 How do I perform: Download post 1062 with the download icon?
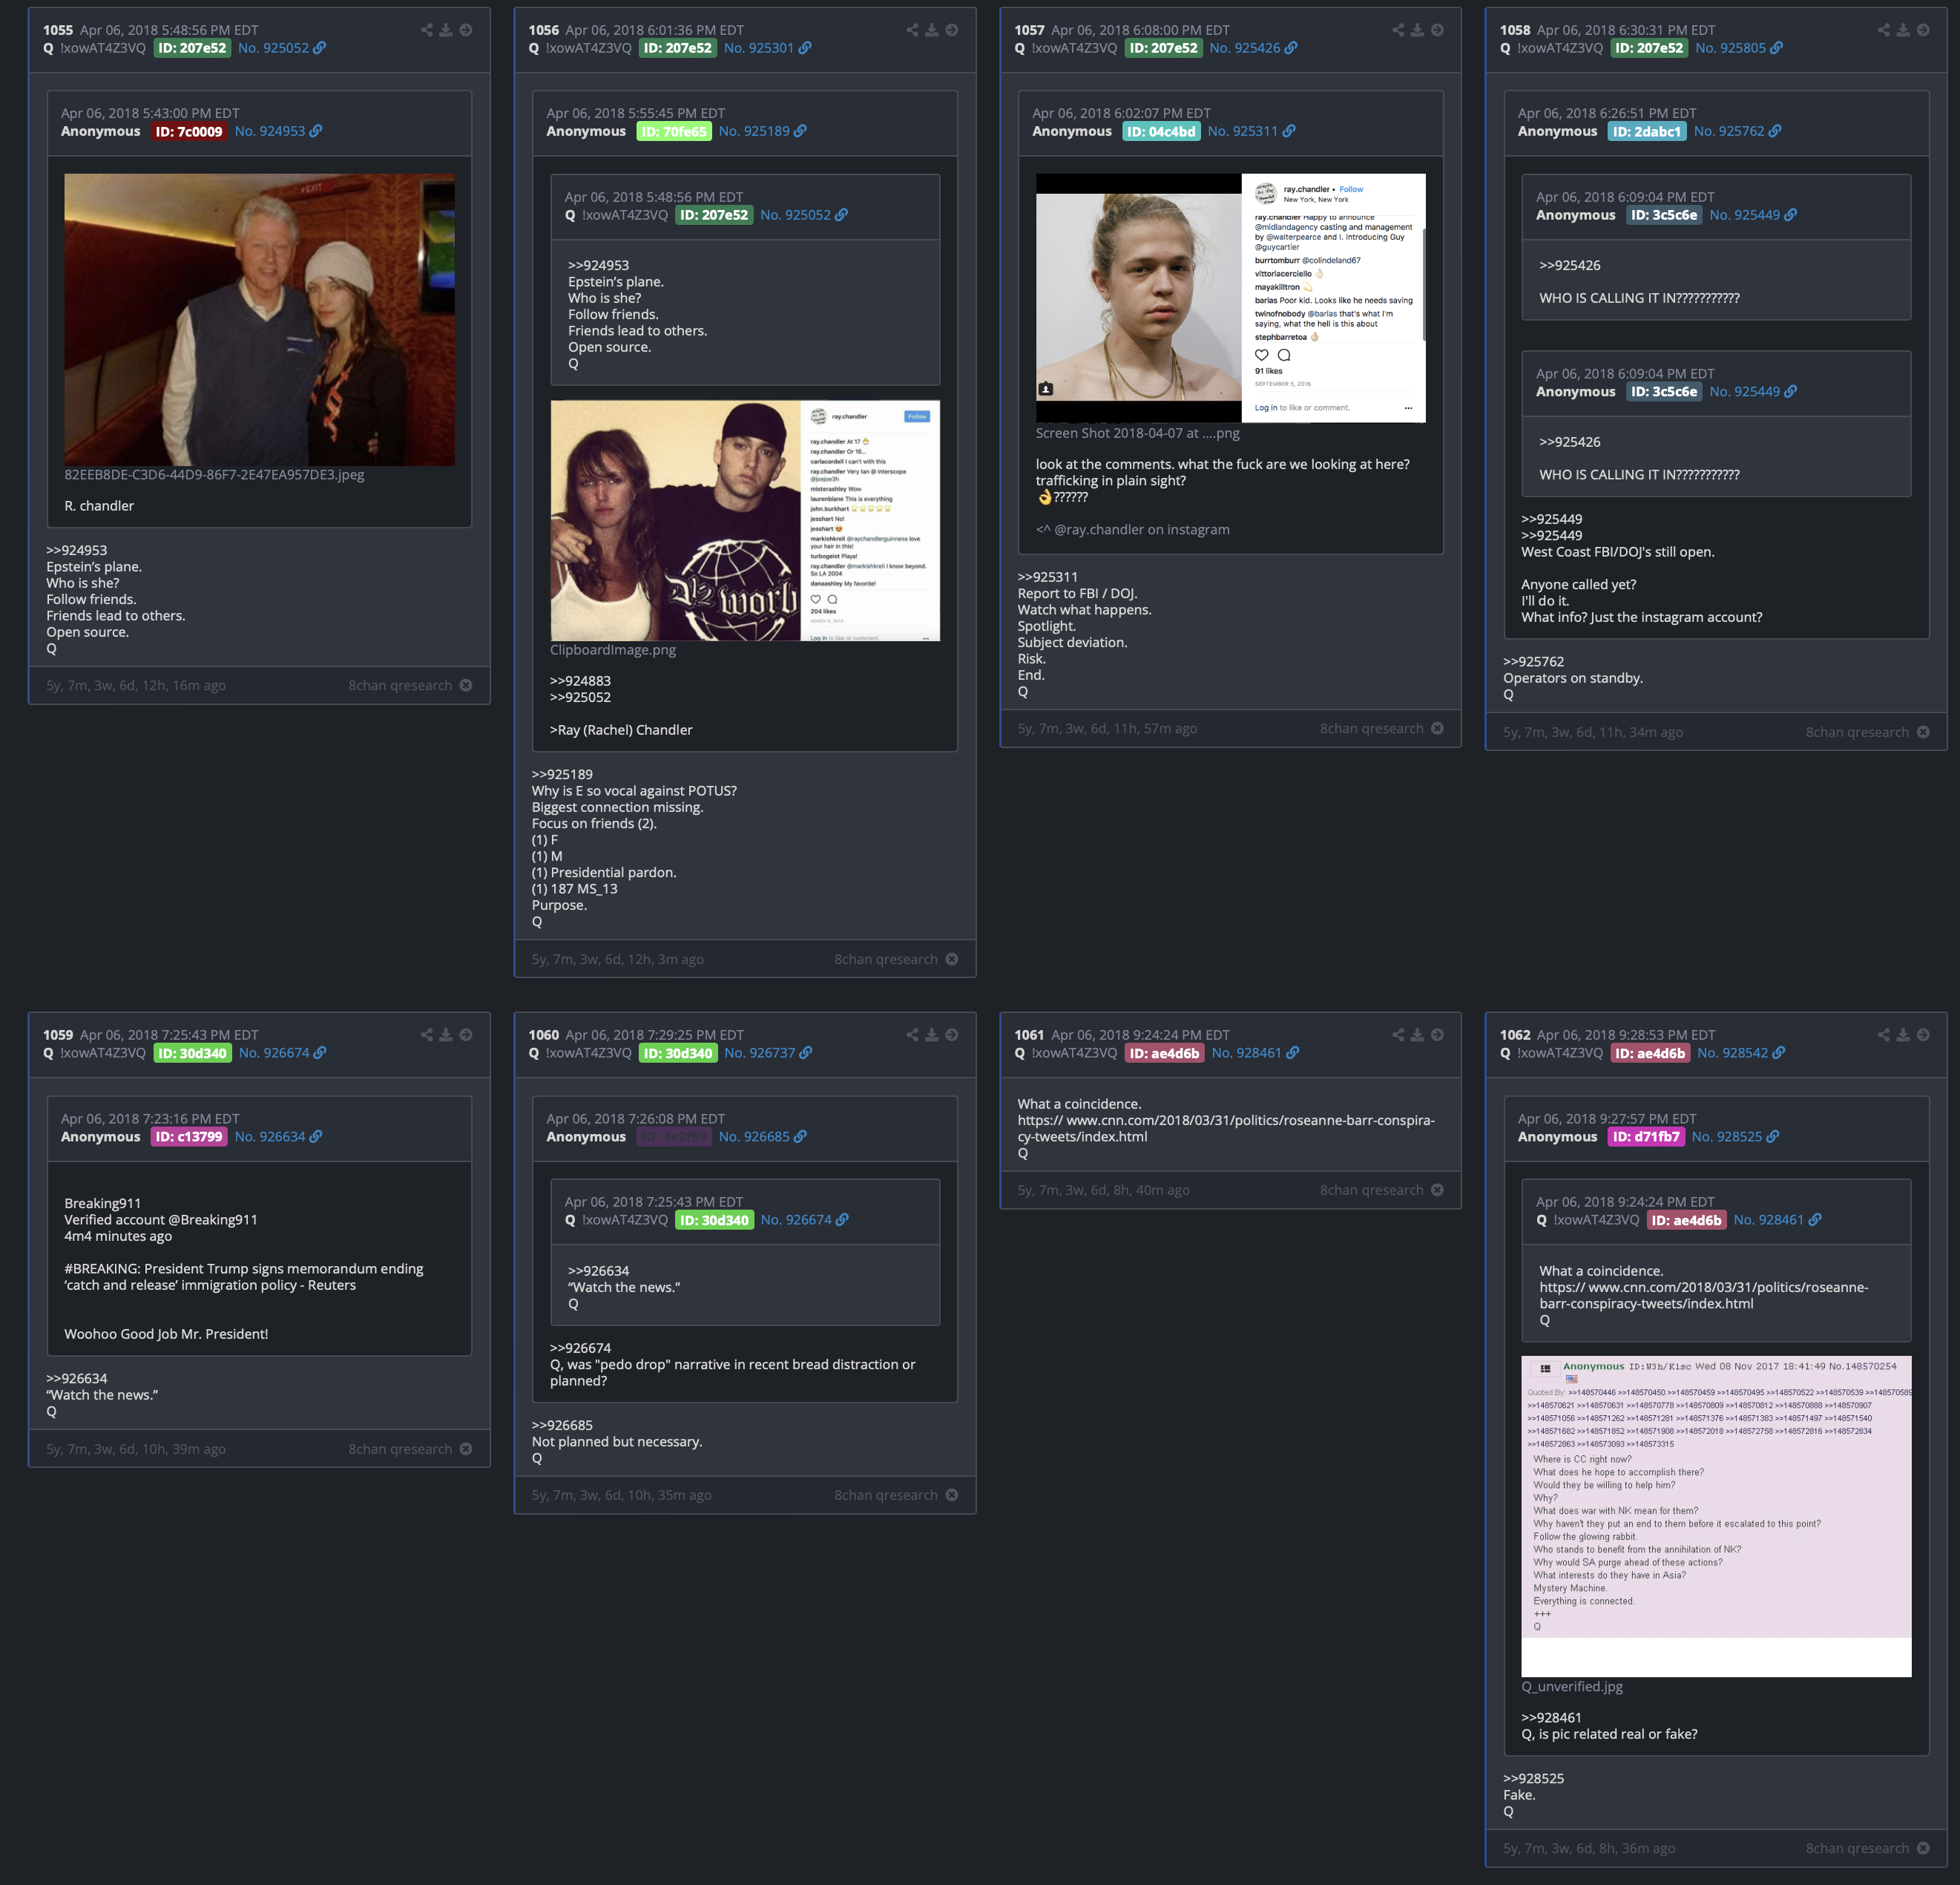tap(1903, 1035)
